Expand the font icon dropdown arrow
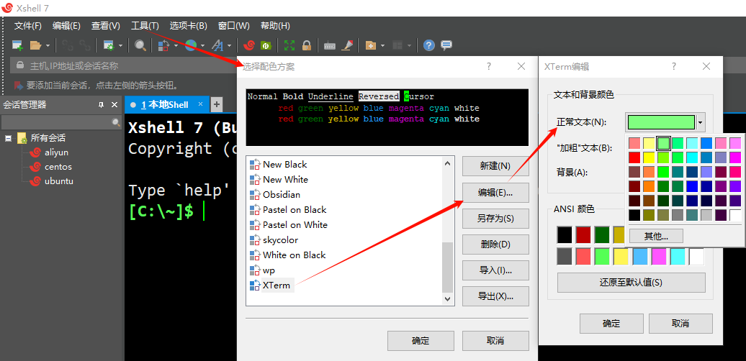Screen dimensions: 746x361 coord(229,45)
